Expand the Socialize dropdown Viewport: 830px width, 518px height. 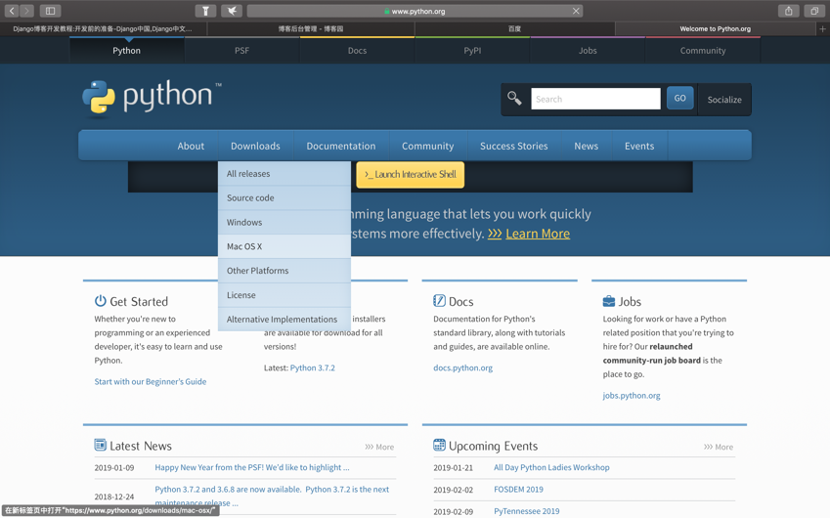click(723, 99)
